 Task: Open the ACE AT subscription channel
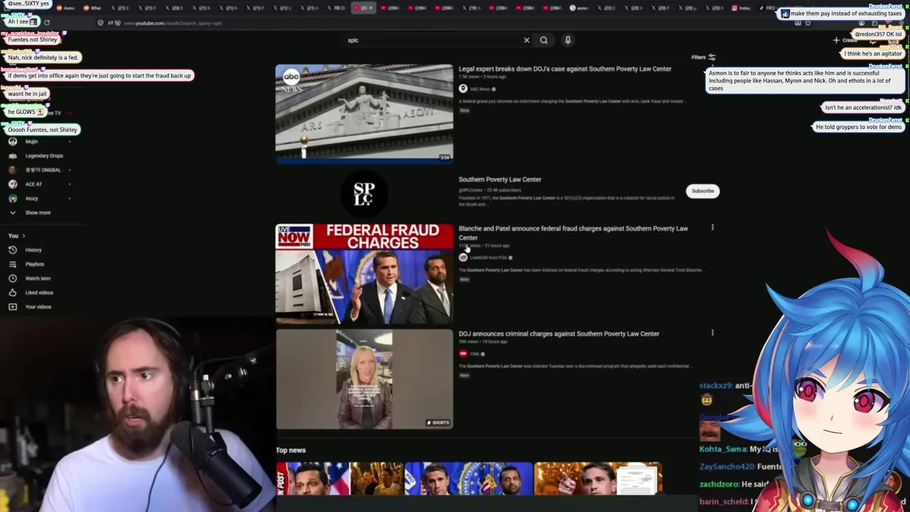point(33,184)
